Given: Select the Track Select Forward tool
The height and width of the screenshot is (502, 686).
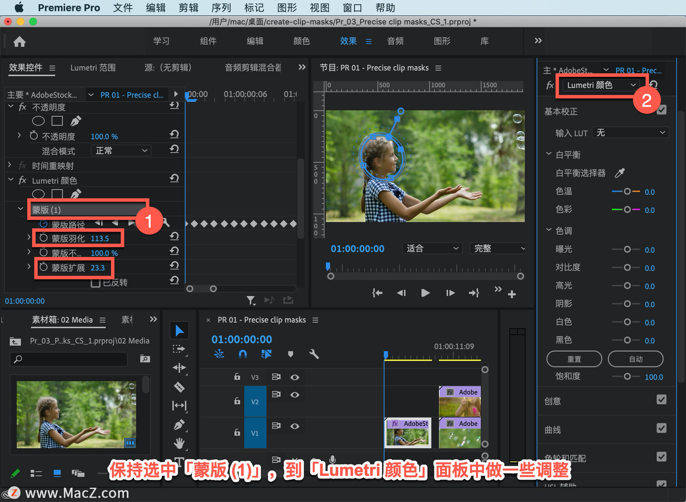Looking at the screenshot, I should (x=179, y=349).
